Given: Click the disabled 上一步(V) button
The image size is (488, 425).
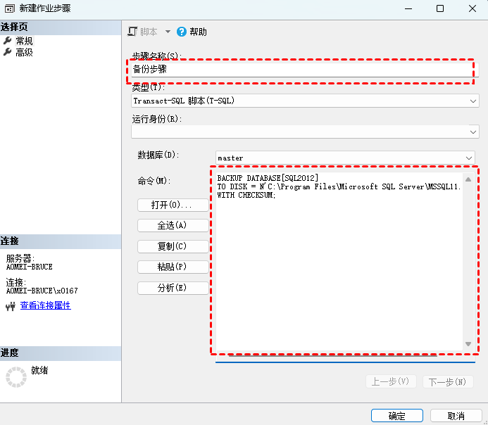Looking at the screenshot, I should click(391, 381).
